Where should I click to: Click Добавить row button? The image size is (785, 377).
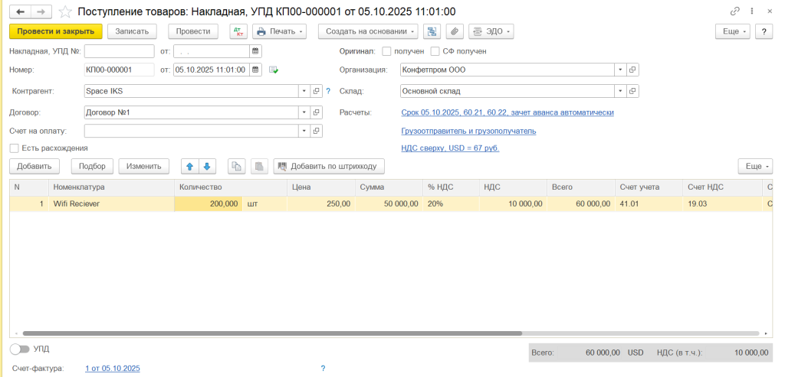(x=34, y=166)
